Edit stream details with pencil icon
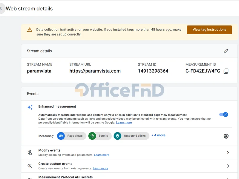Screen dimensions: 239x179 pyautogui.click(x=226, y=51)
